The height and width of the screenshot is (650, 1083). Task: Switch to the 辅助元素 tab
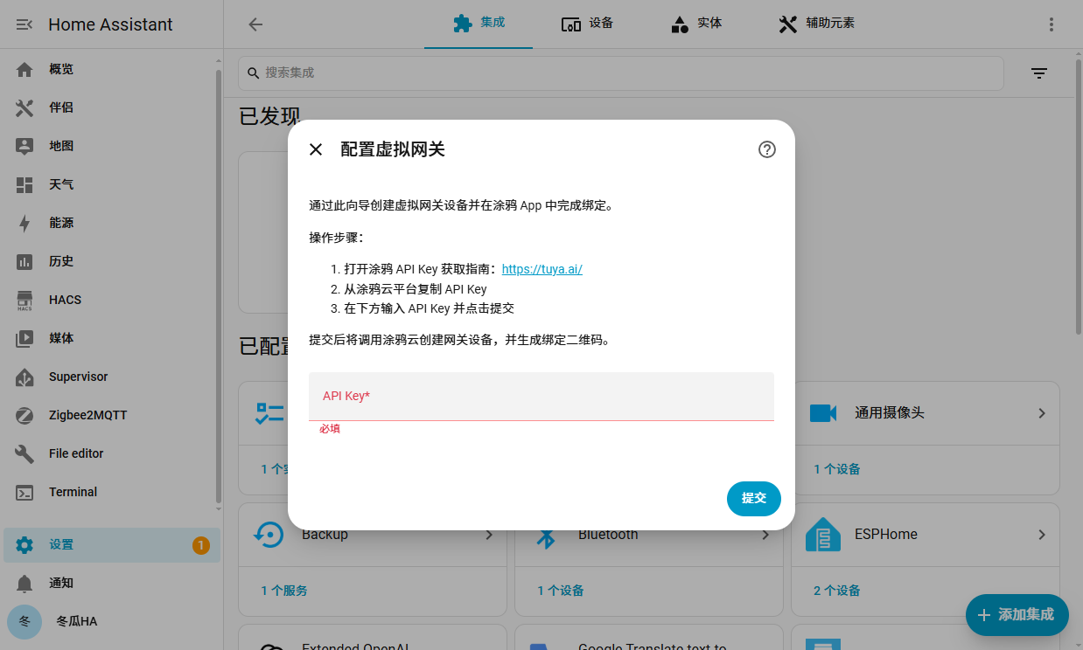[x=816, y=24]
